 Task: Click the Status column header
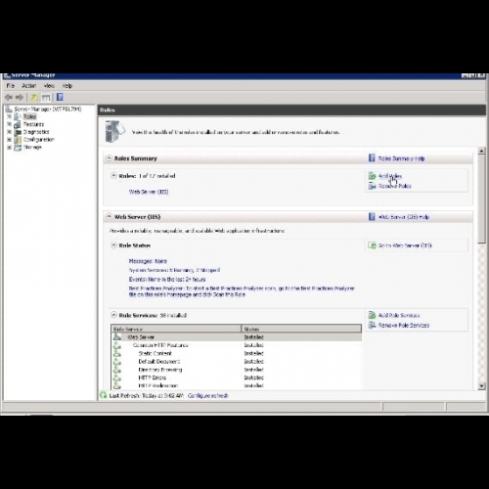click(301, 329)
